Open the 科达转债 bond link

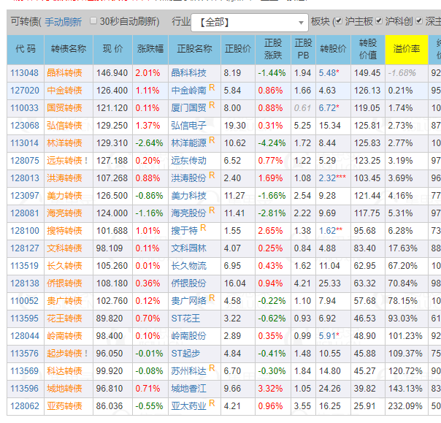pos(64,371)
